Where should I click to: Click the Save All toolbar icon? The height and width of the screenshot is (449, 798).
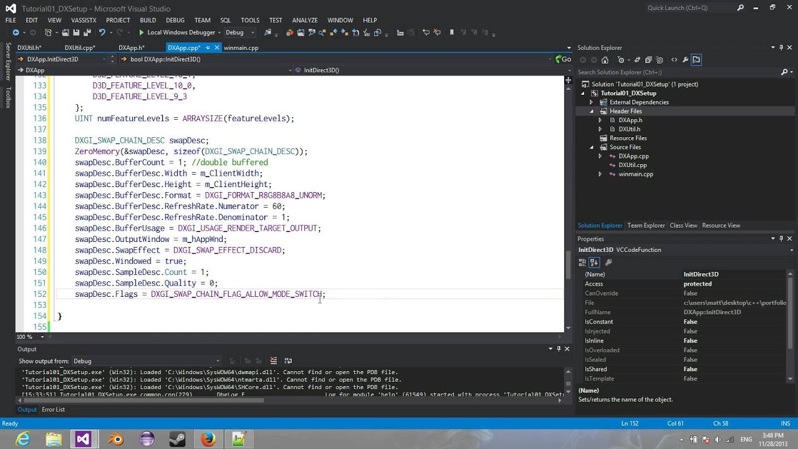click(x=87, y=32)
